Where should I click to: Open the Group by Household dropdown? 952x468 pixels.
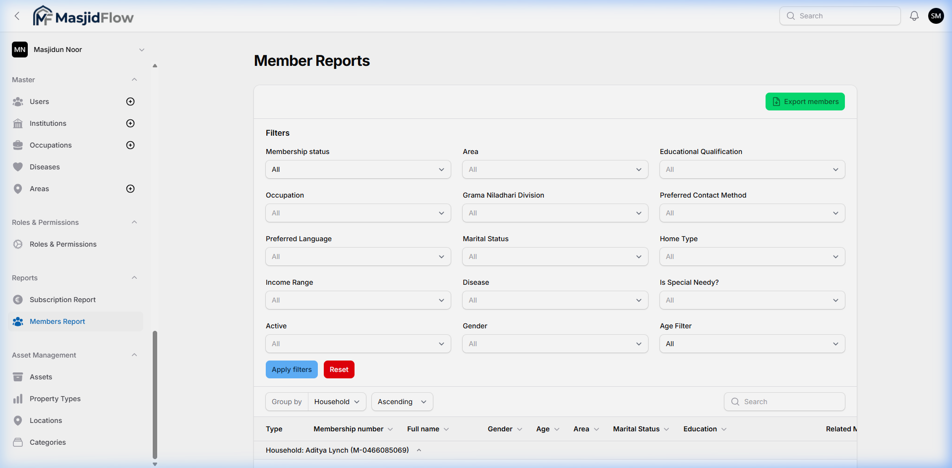337,401
